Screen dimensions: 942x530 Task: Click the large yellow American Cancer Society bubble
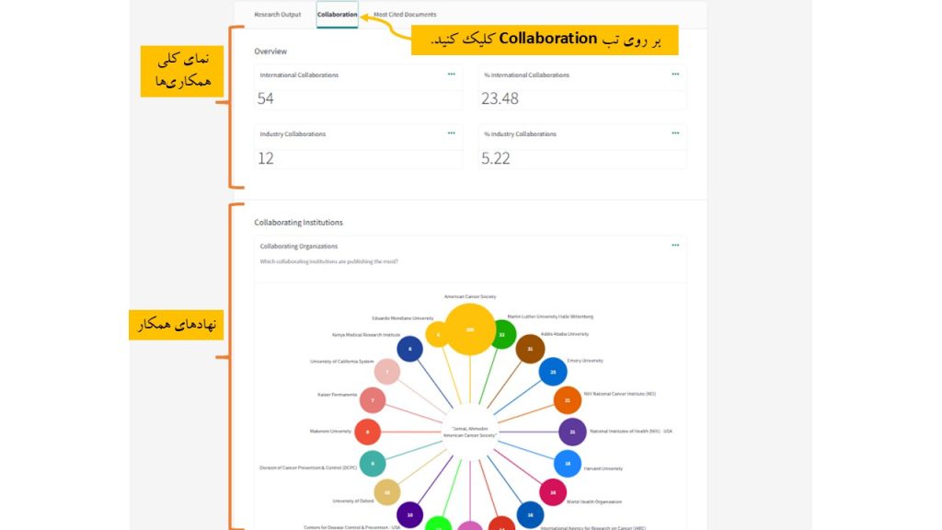470,328
